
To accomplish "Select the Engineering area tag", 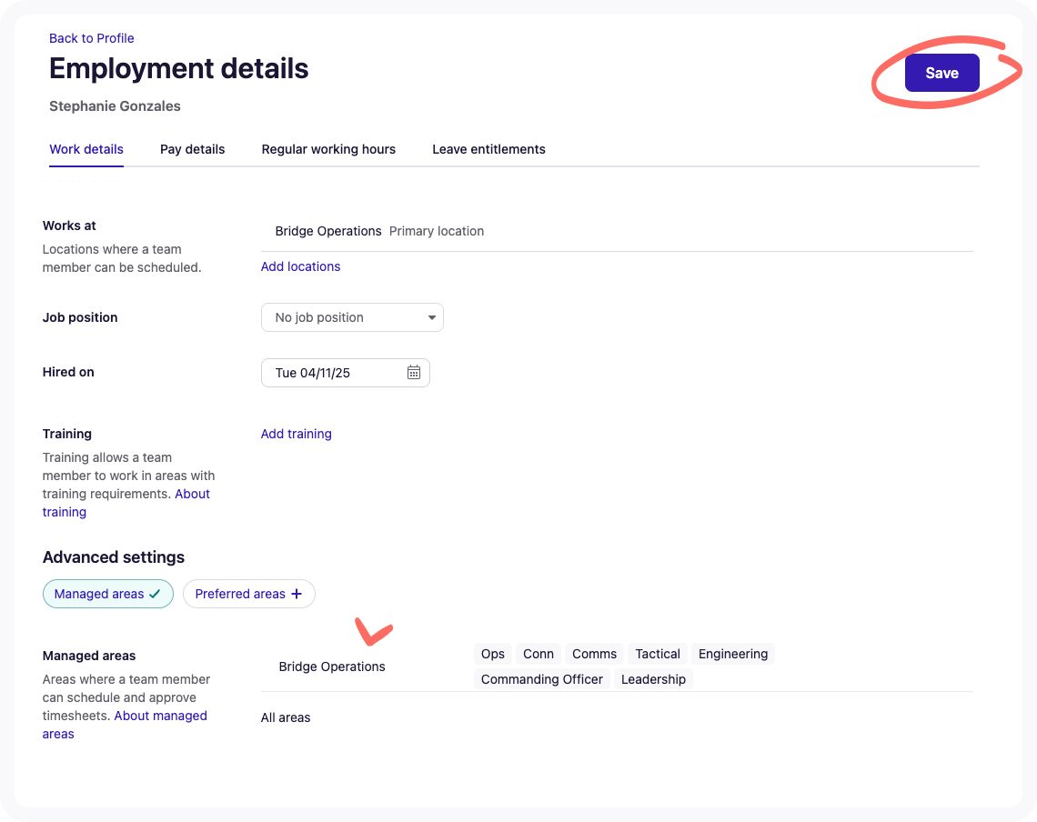I will coord(733,654).
